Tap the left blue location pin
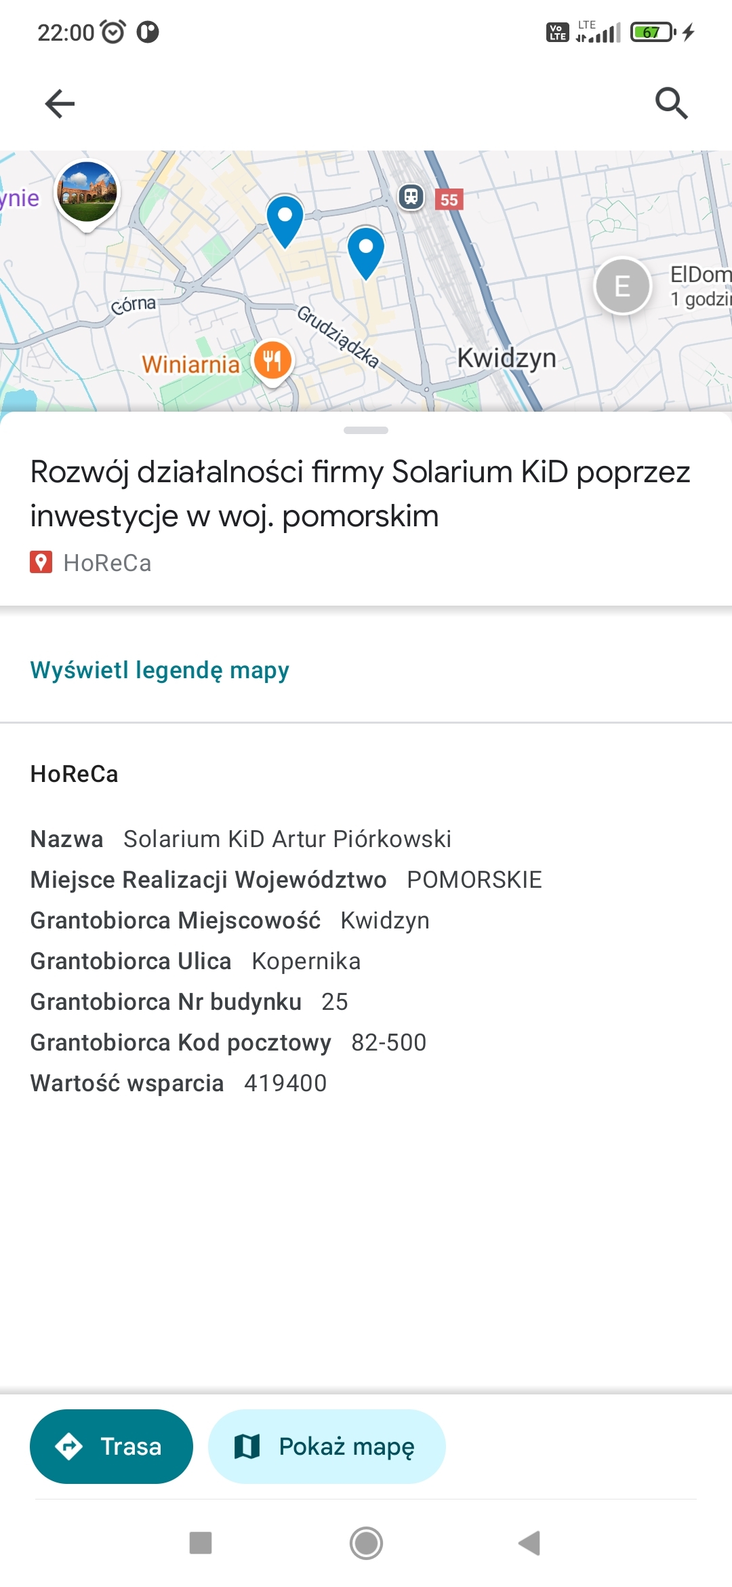Viewport: 732px width, 1587px height. 285,219
